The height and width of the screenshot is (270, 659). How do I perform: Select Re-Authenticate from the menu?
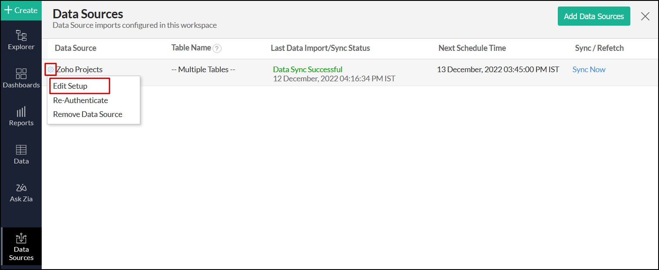click(80, 100)
